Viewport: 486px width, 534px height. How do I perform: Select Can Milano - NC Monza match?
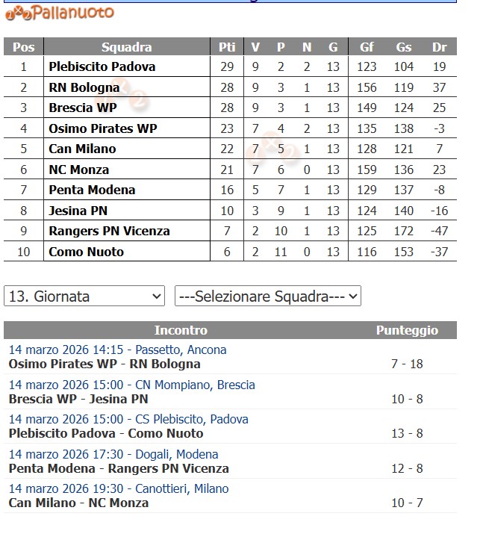click(78, 503)
